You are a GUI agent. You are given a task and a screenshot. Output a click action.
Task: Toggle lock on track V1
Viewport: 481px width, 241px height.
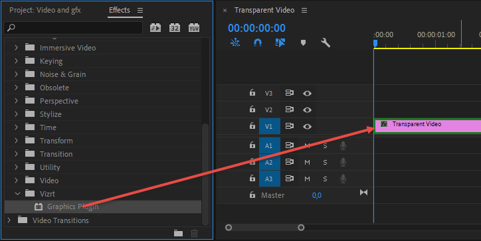pos(252,125)
